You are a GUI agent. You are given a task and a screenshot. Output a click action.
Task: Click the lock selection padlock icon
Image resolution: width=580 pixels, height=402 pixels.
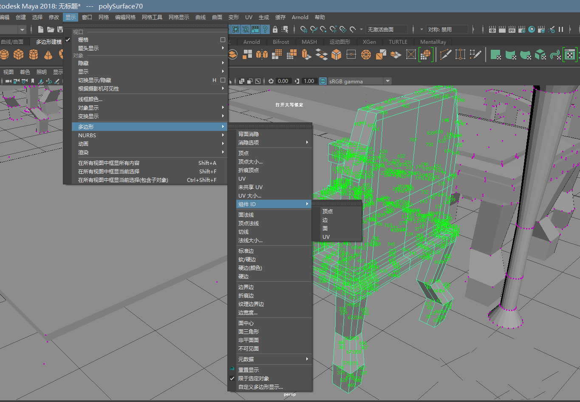(x=275, y=29)
